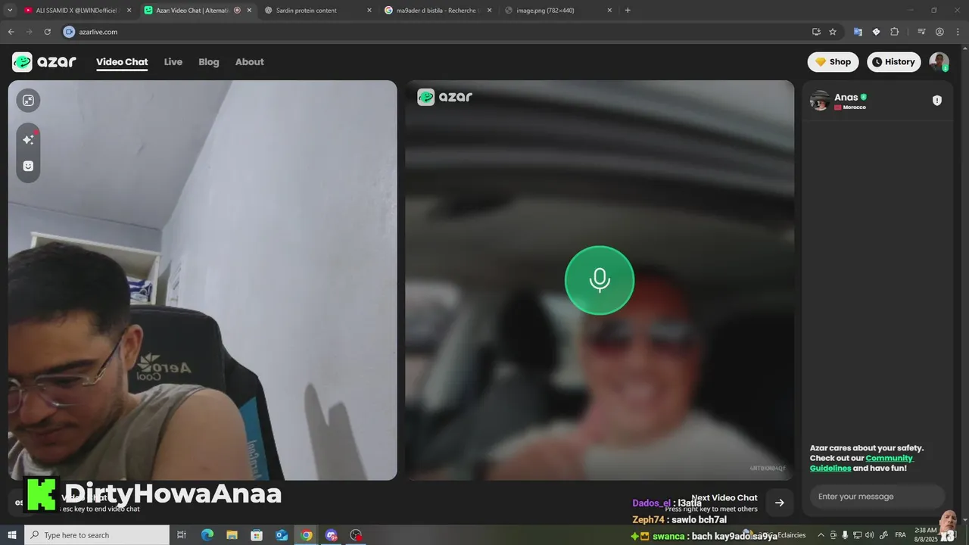Open the Blog page
Viewport: 969px width, 545px height.
click(209, 62)
